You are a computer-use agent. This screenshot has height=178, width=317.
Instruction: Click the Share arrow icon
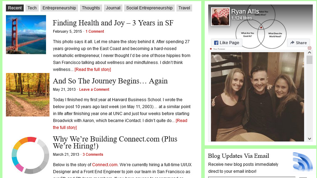point(292,42)
